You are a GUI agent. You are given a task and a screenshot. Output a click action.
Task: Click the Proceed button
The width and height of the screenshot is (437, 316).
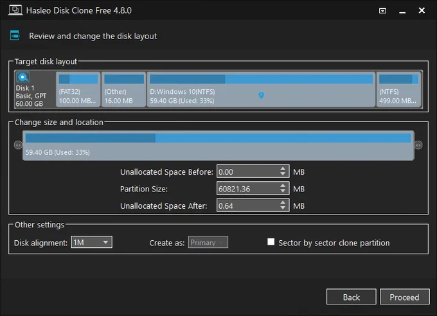[x=404, y=297]
